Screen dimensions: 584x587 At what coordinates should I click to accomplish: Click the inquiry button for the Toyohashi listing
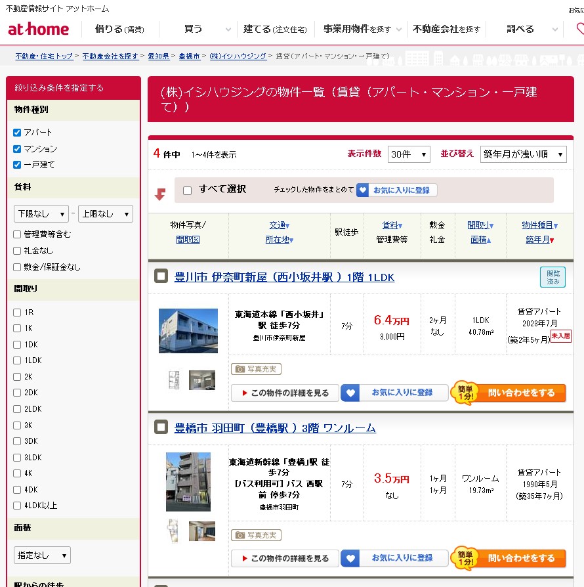click(x=509, y=558)
